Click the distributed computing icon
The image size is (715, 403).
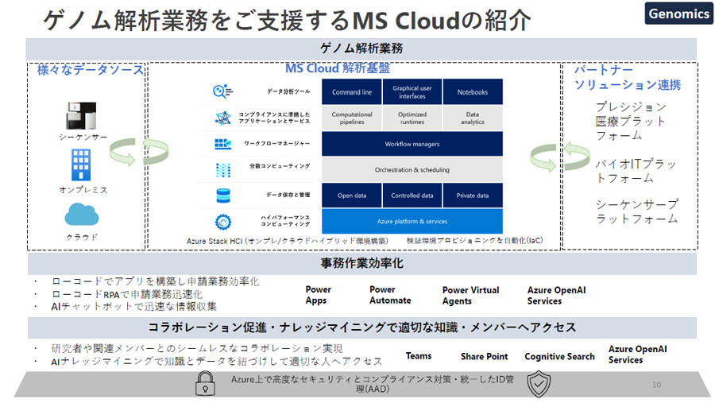click(x=223, y=170)
